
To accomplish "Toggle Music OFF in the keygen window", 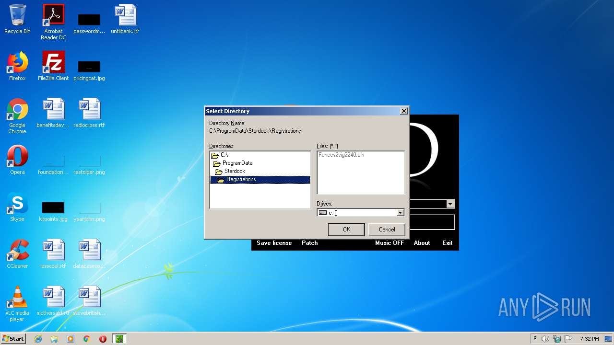I will pyautogui.click(x=390, y=243).
